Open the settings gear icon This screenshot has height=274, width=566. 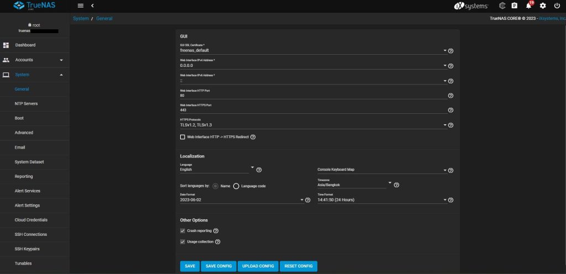[543, 6]
